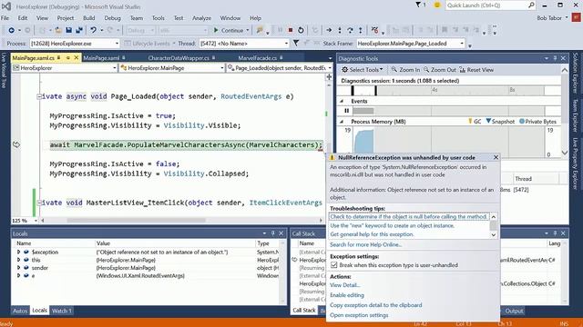Click the Continue debugging button
The width and height of the screenshot is (583, 327).
[229, 30]
